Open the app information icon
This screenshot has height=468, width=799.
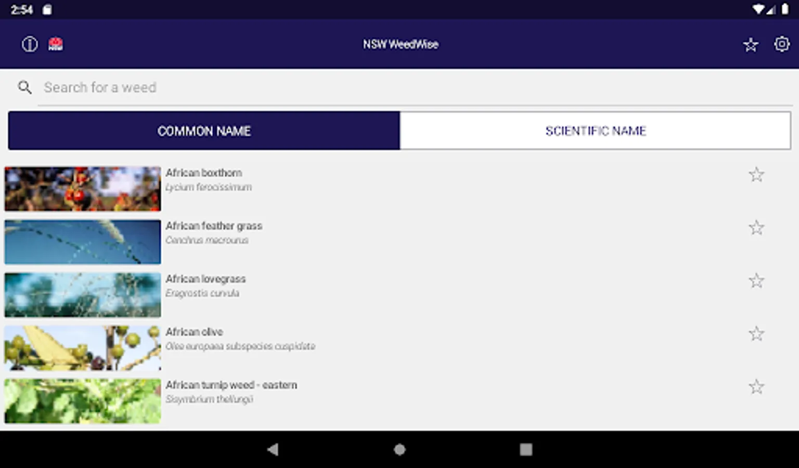pos(29,44)
